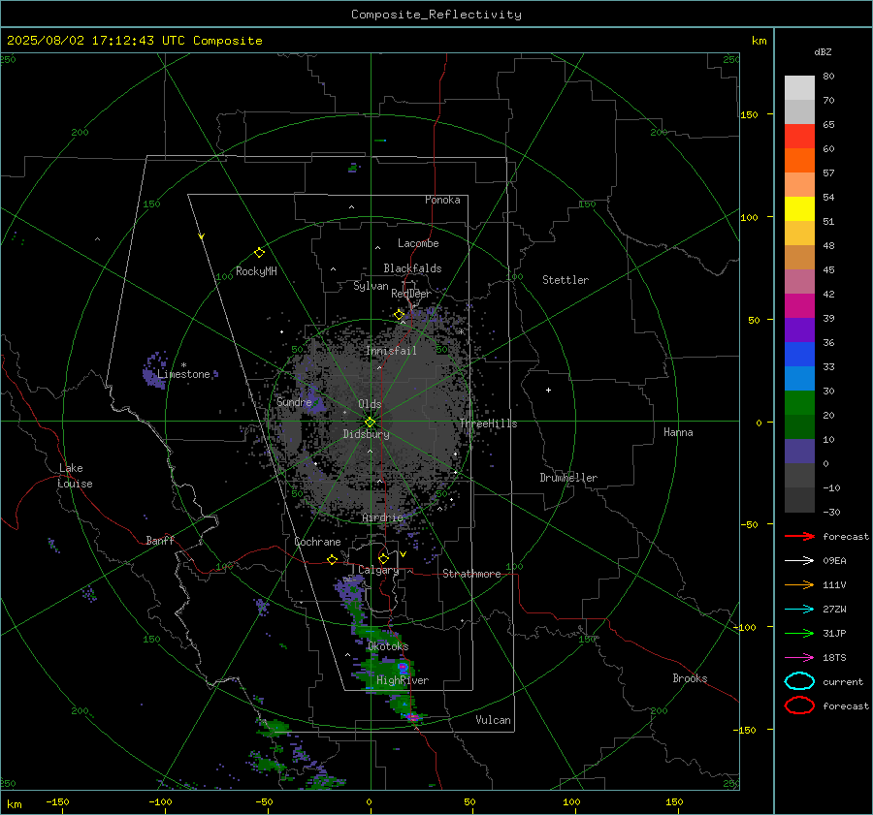Click the HighRiver label
Screen dimensions: 873x815
[x=403, y=680]
